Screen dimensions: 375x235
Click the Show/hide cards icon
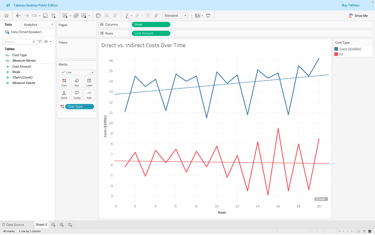[x=197, y=16]
